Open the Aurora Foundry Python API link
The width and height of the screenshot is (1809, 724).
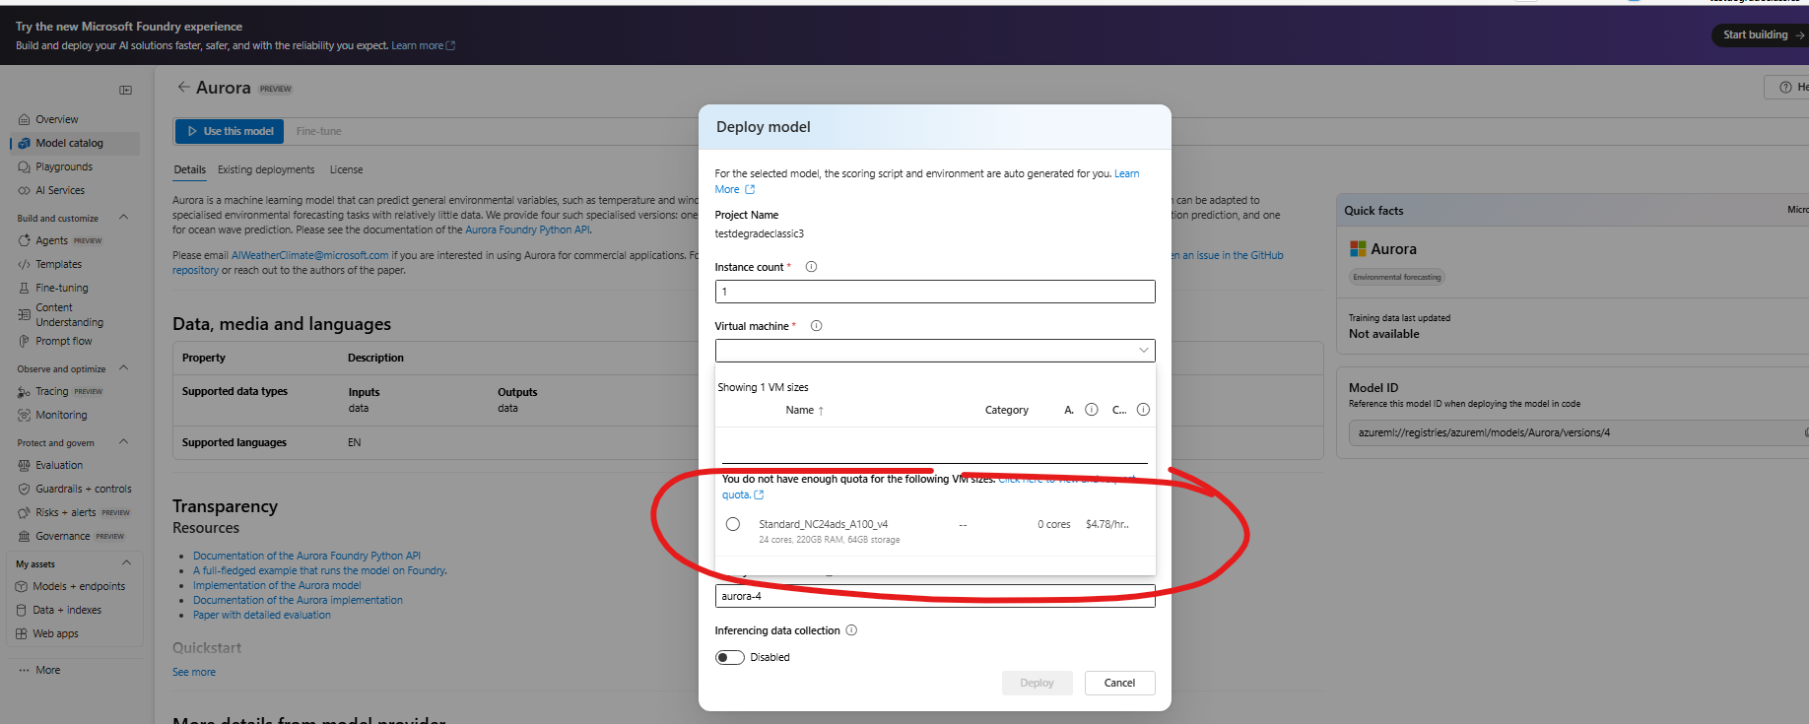click(x=527, y=230)
